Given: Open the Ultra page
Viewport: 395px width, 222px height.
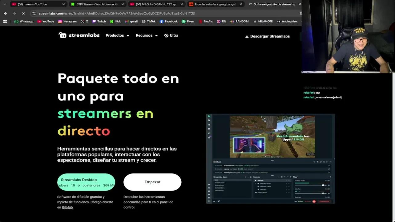Looking at the screenshot, I should 171,35.
